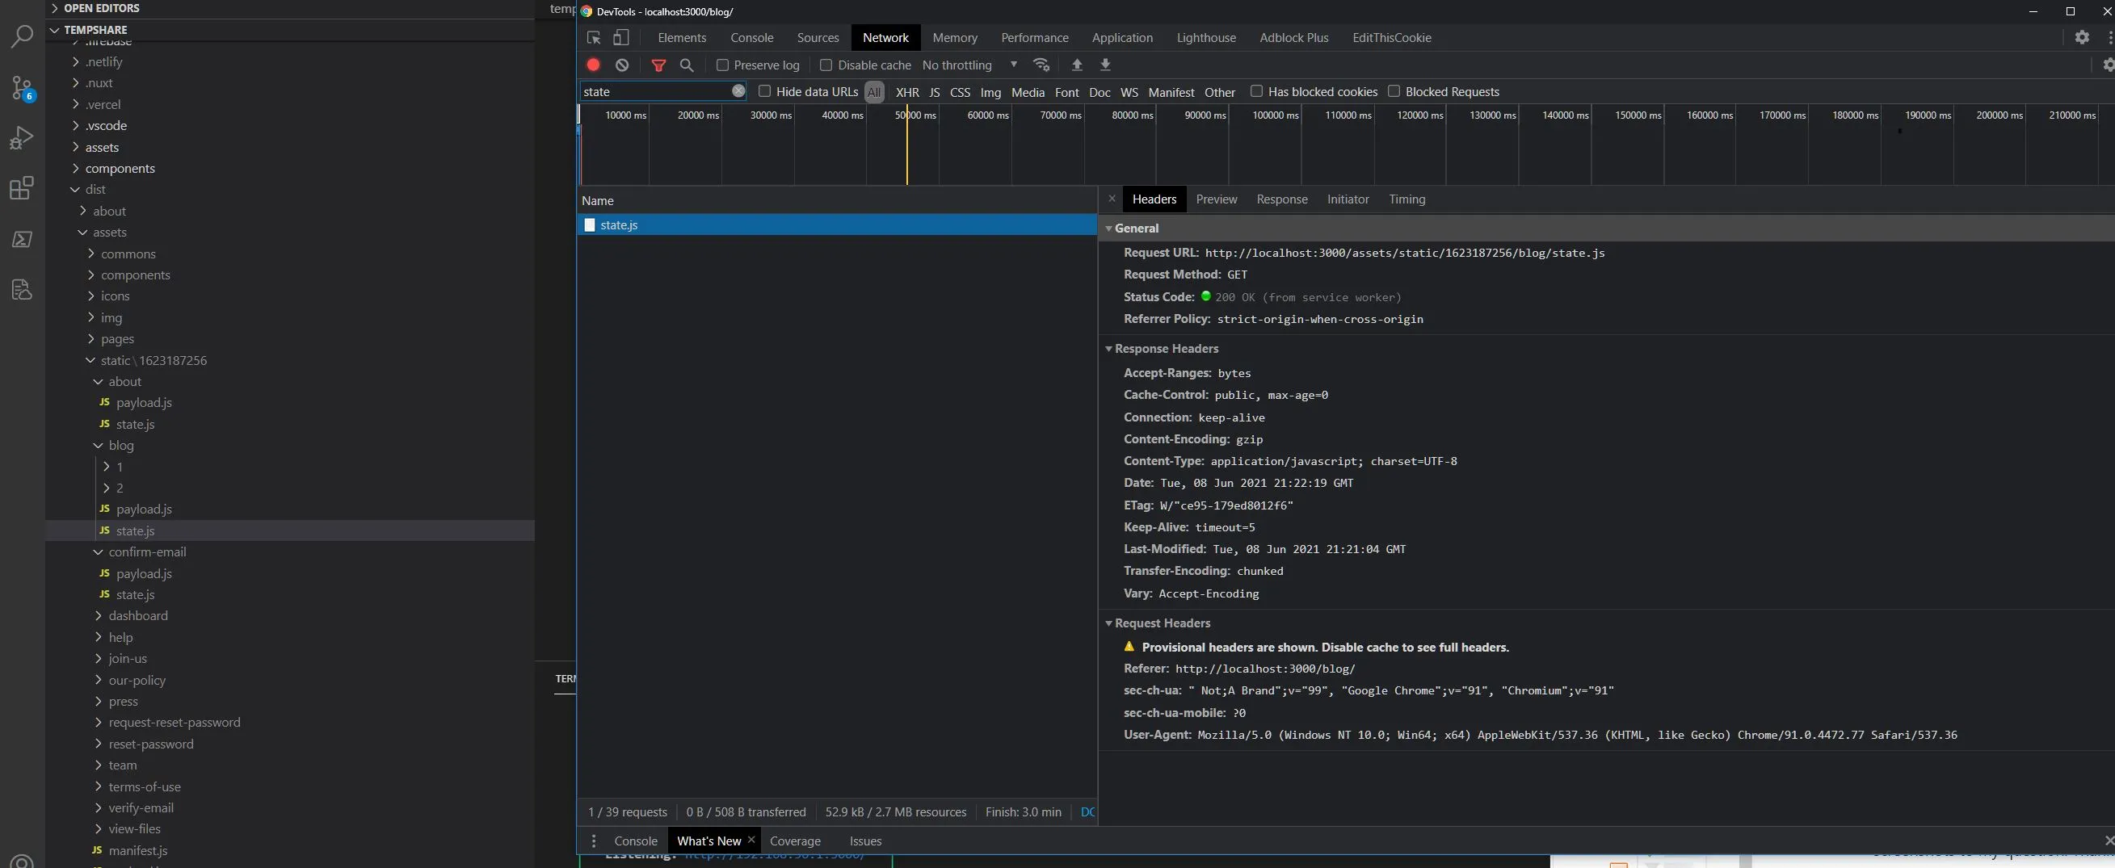Open the Preview tab for state.js
This screenshot has height=868, width=2115.
pos(1216,199)
